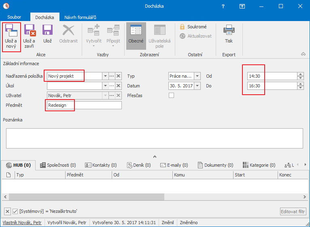Check the Přesčas checkbox
This screenshot has width=310, height=227.
click(x=172, y=95)
